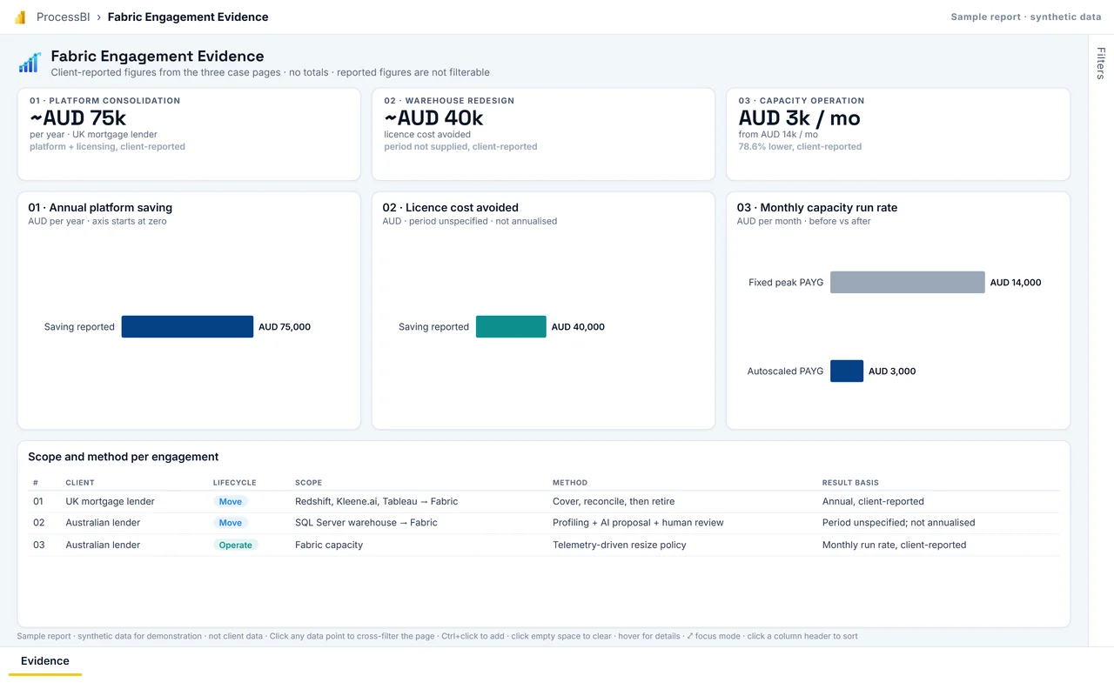
Task: Select the Australian lender cell in row 02
Action: (103, 523)
